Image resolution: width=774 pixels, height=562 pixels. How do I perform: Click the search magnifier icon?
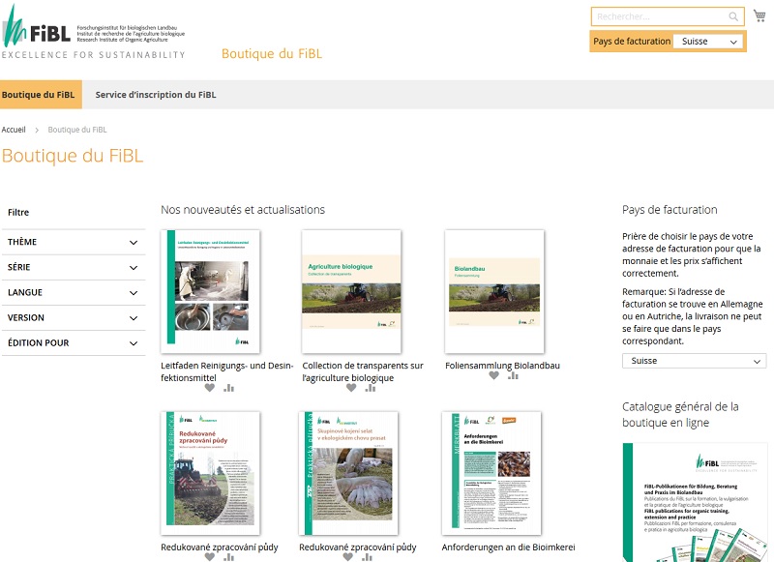click(x=733, y=16)
